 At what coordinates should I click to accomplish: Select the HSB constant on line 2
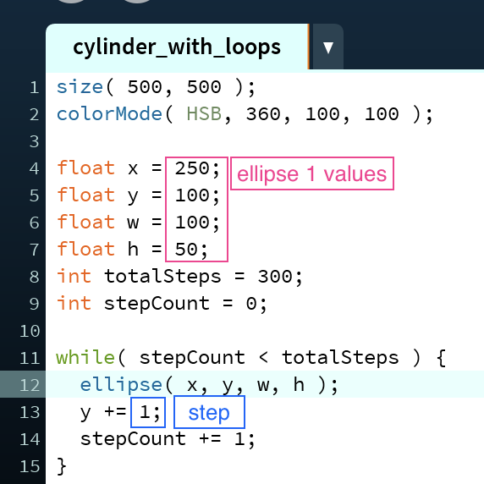(204, 114)
